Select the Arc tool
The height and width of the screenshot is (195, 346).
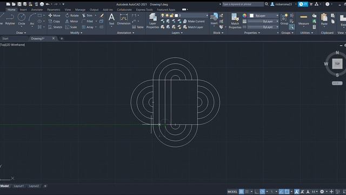point(32,19)
